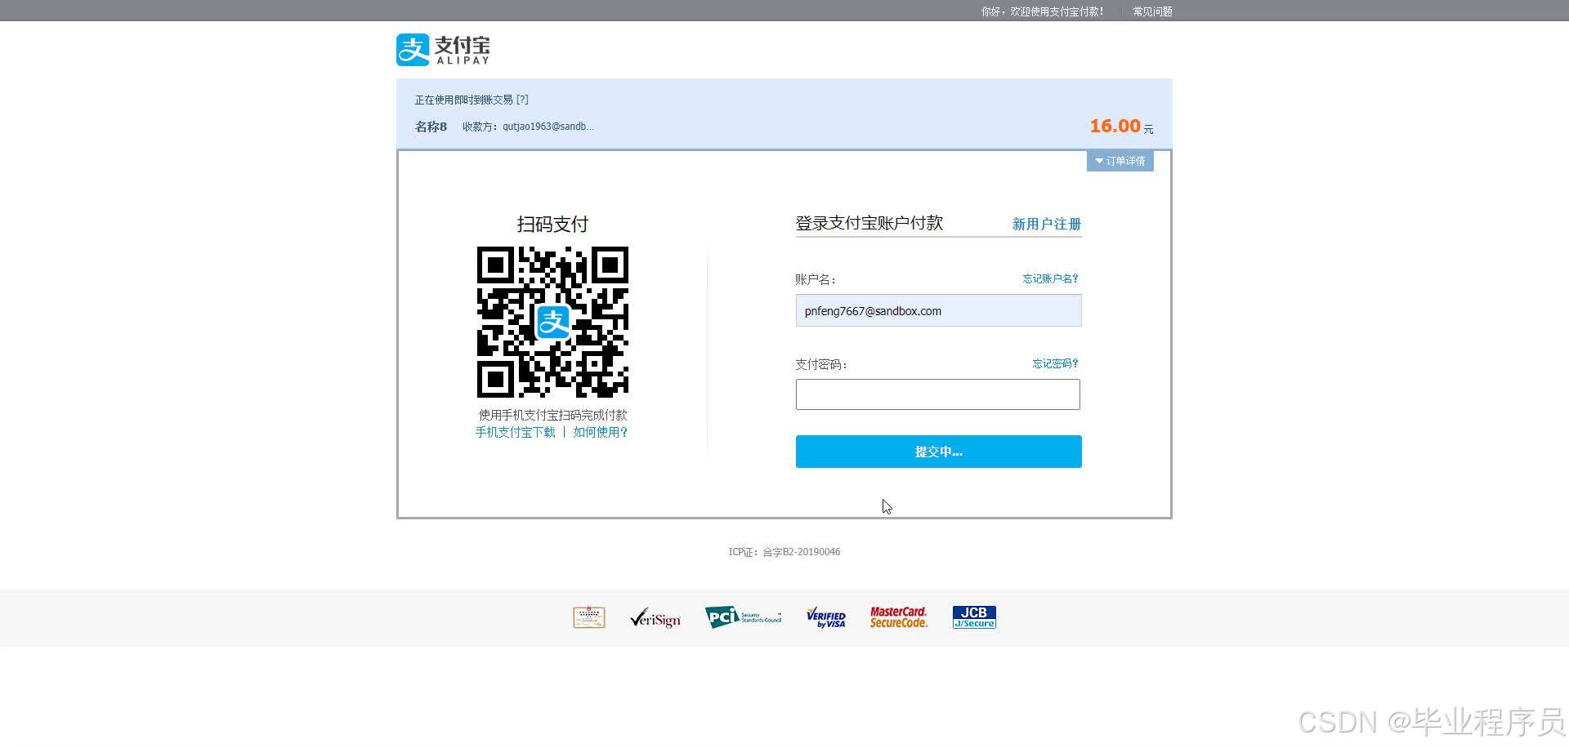Open the 常见问题 FAQ link

tap(1152, 11)
